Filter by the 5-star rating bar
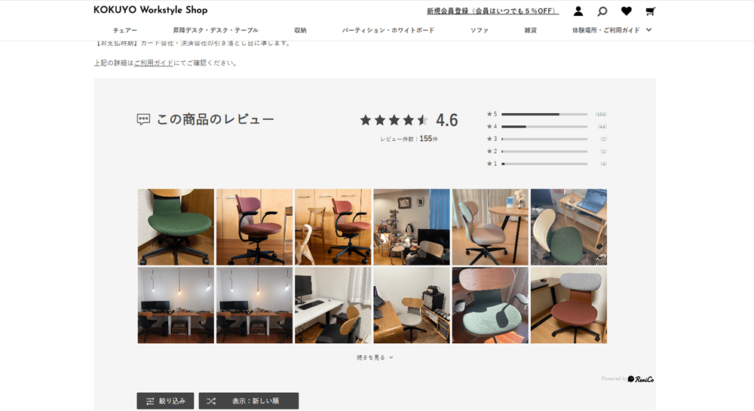The height and width of the screenshot is (411, 754). tap(544, 115)
